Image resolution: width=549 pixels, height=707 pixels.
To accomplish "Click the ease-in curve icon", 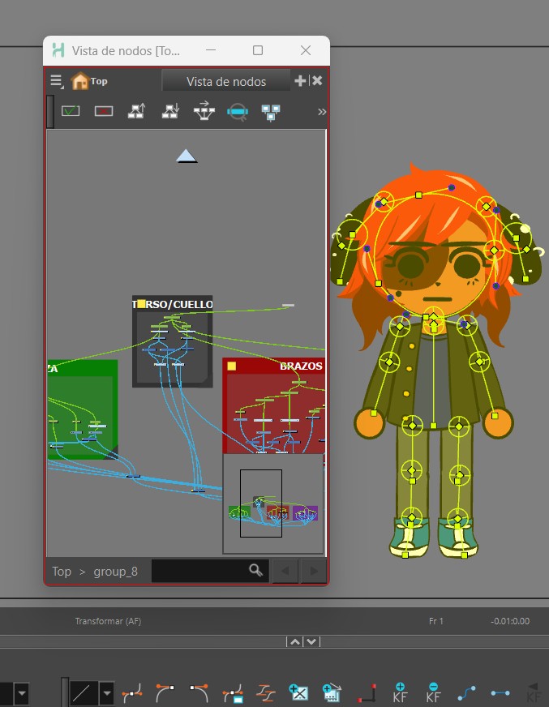I will click(x=165, y=693).
